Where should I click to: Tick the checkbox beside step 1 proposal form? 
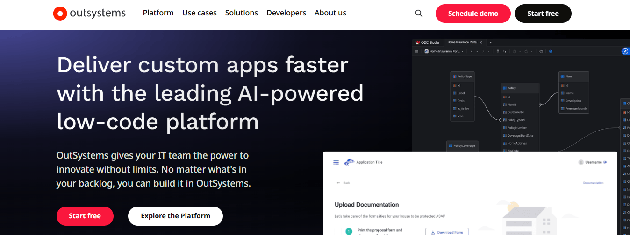click(338, 231)
